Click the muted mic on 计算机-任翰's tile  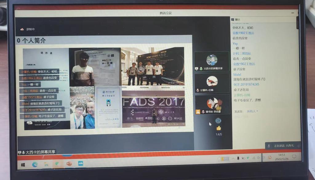point(197,90)
